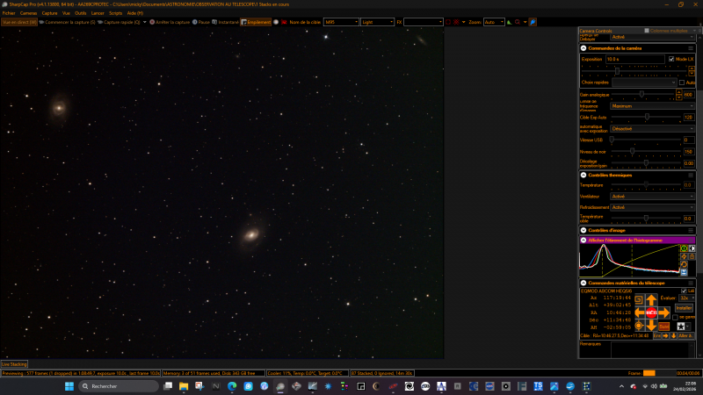The width and height of the screenshot is (703, 395).
Task: Click the Instantané snapshot button
Action: point(225,22)
